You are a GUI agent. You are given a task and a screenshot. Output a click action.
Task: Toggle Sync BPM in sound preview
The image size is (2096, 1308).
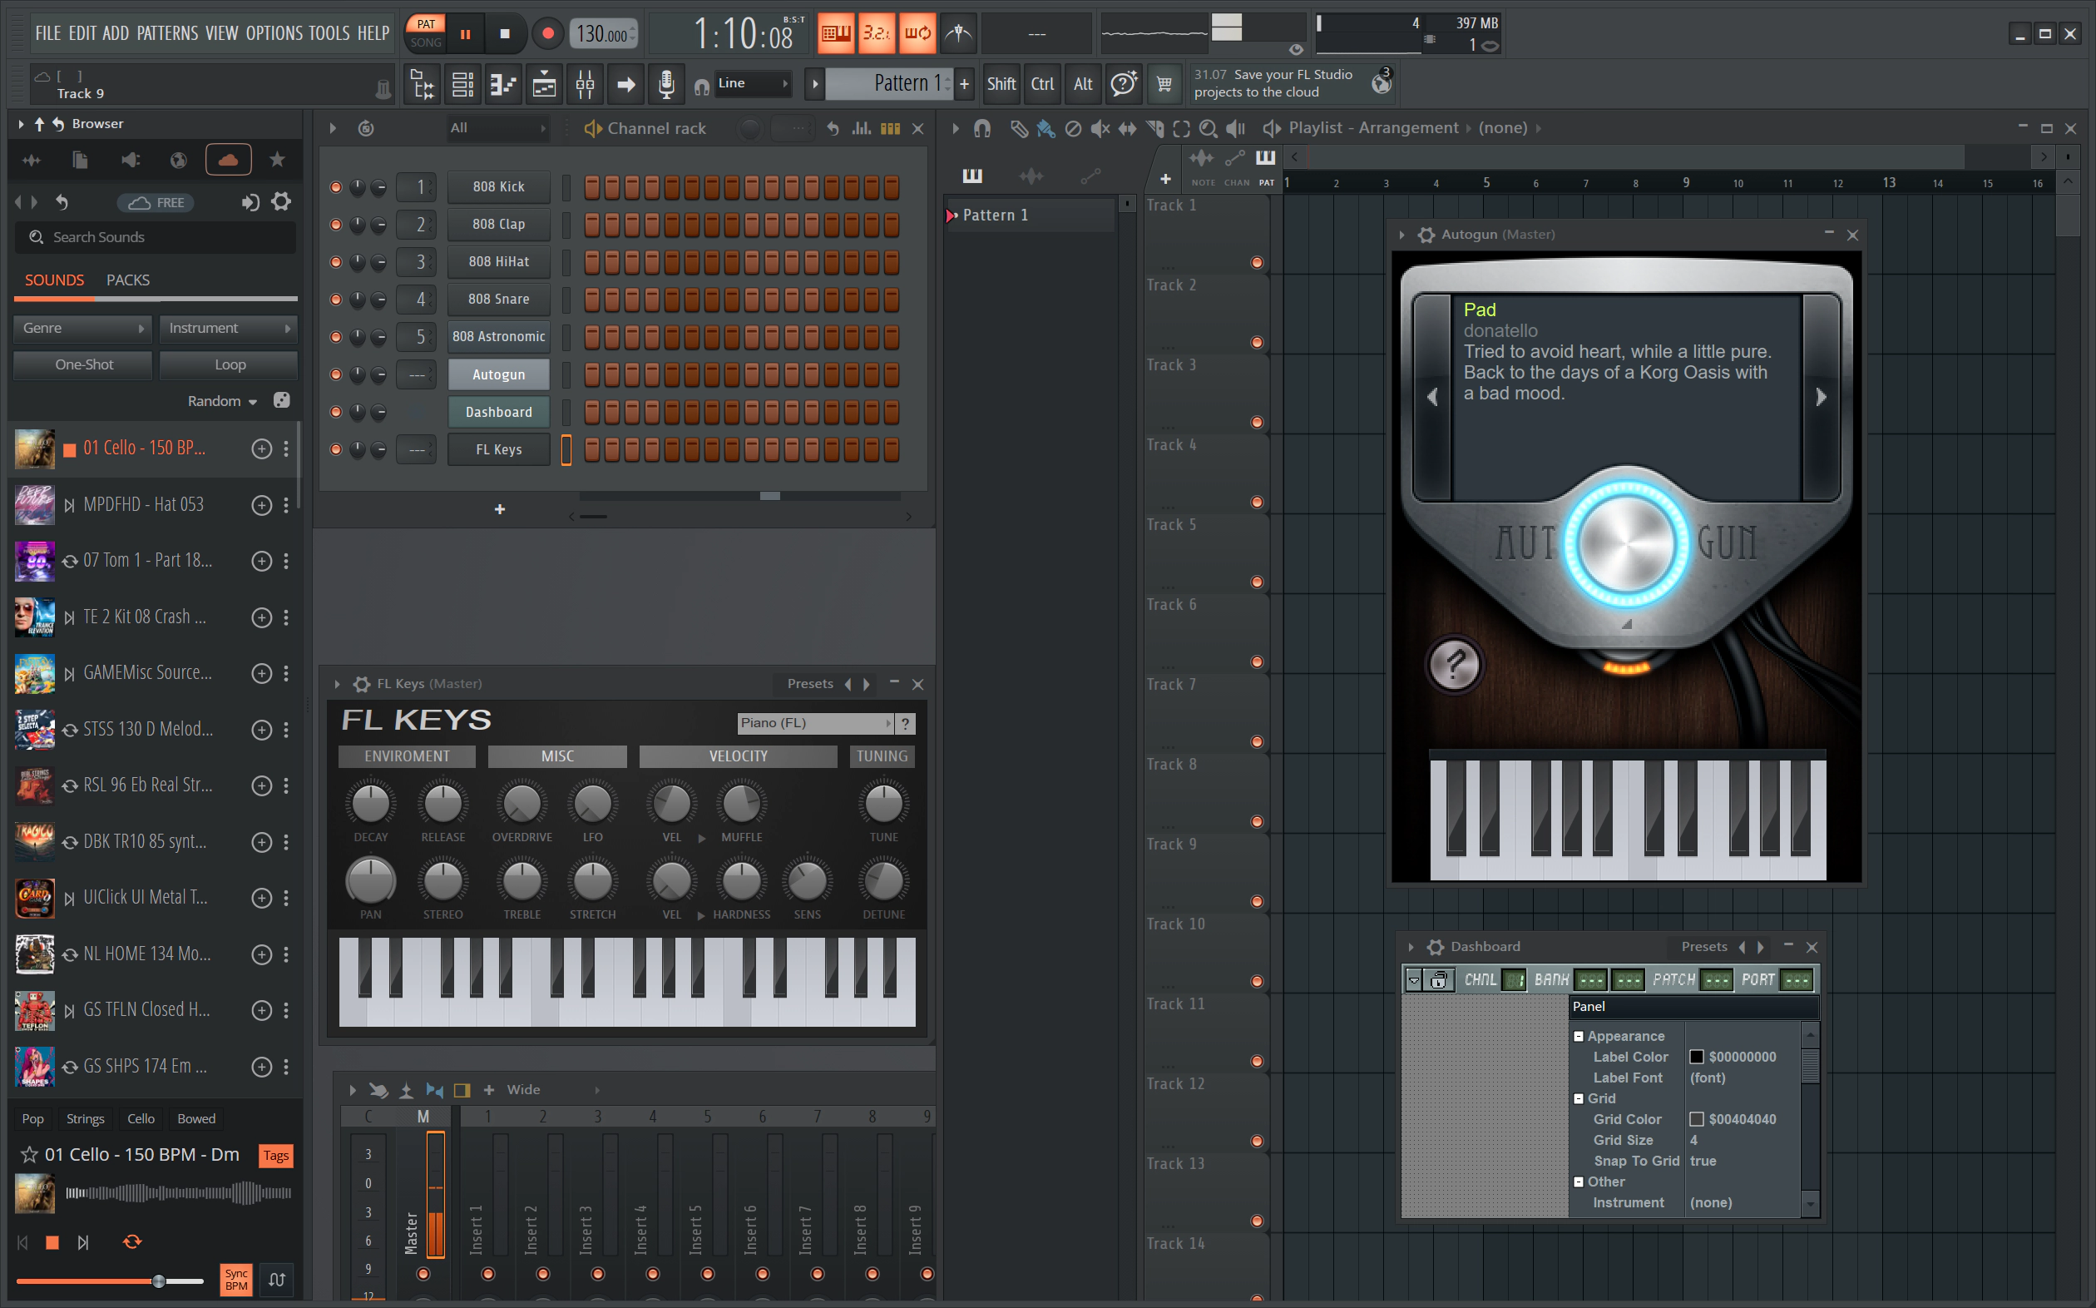(x=236, y=1280)
